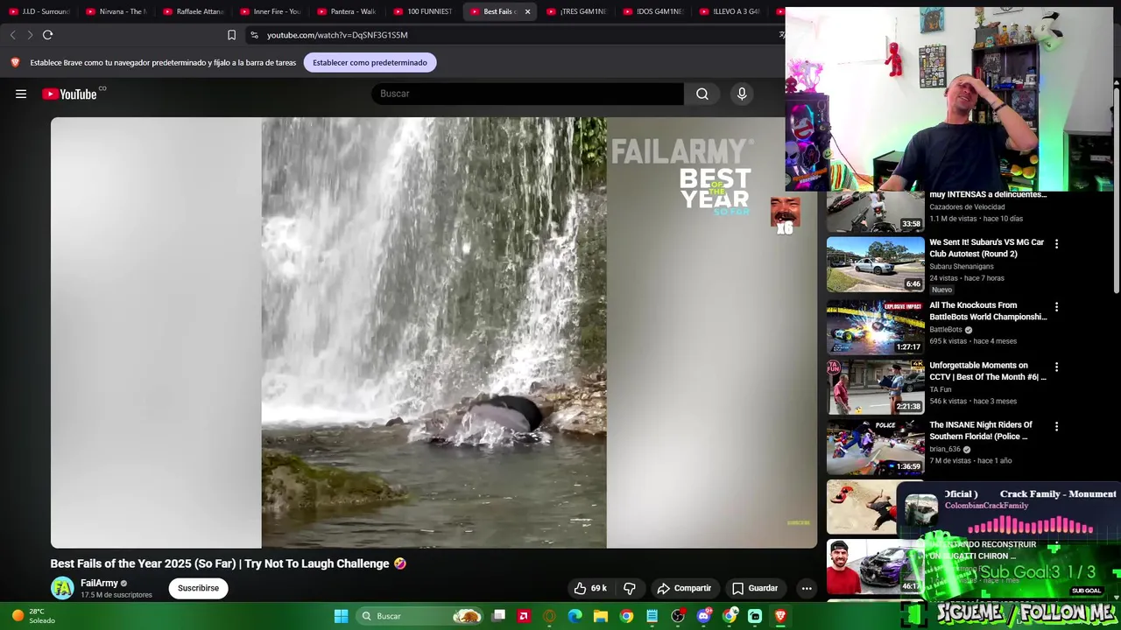Click 'Subaru Shenanigans' channel name

(962, 267)
